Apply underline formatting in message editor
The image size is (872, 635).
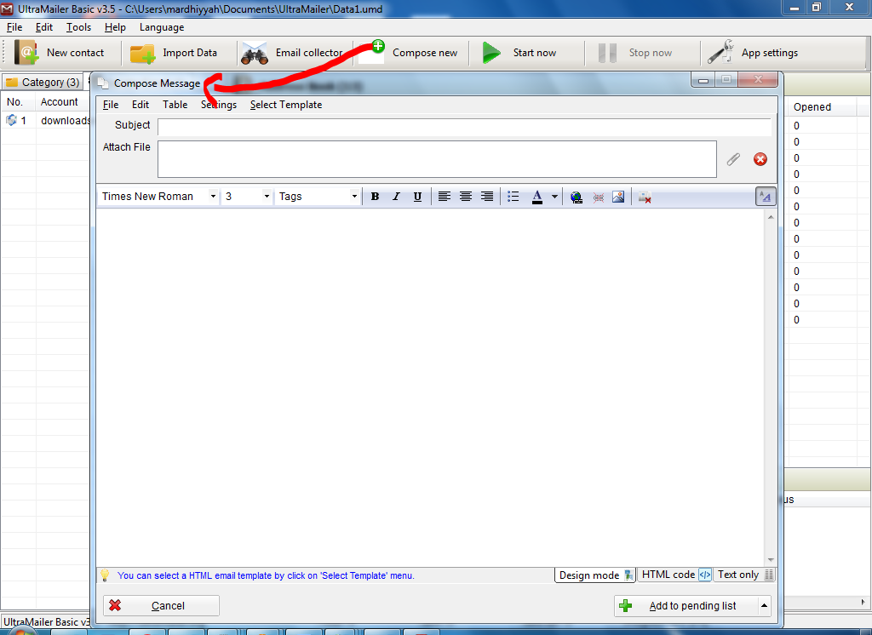click(x=417, y=197)
